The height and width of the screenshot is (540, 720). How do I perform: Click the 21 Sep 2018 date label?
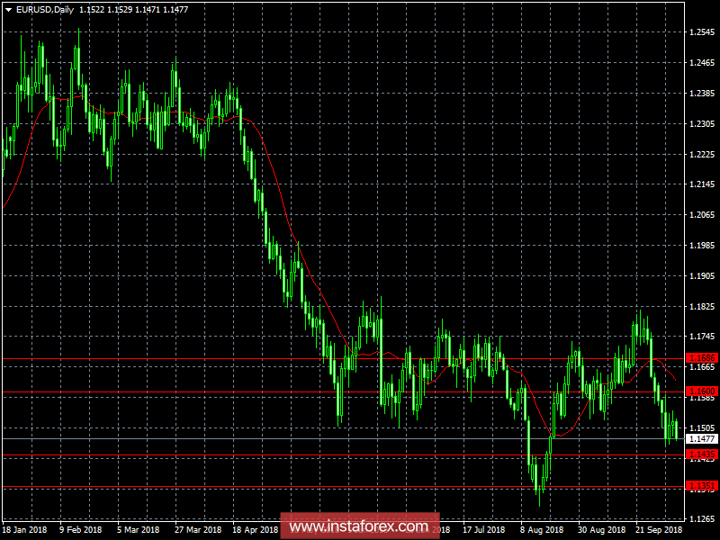[x=658, y=531]
